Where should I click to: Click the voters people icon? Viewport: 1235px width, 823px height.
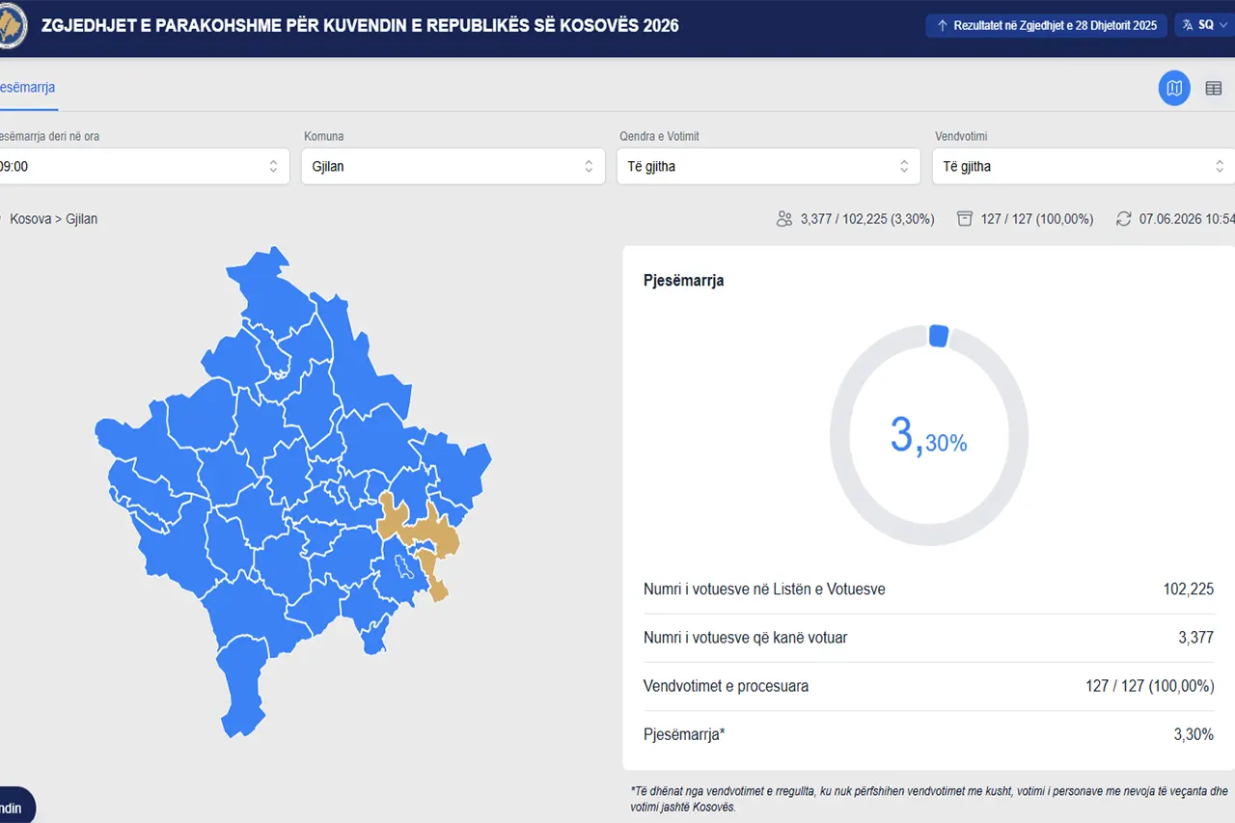784,219
